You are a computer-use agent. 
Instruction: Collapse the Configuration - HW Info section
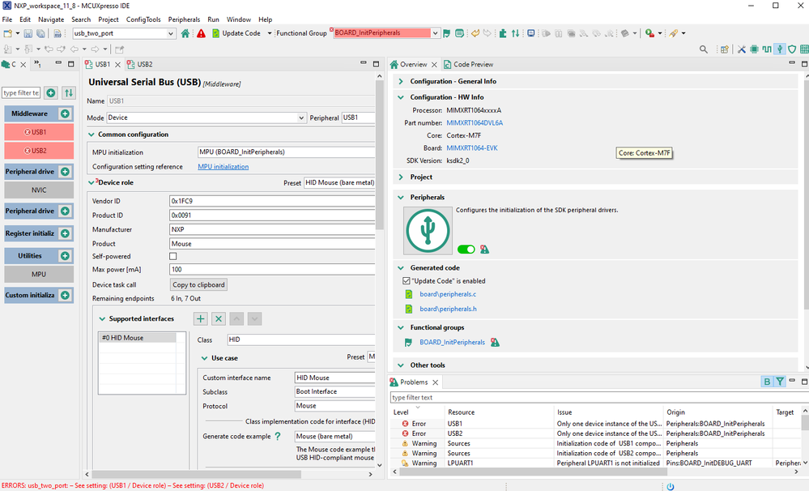[x=401, y=97]
